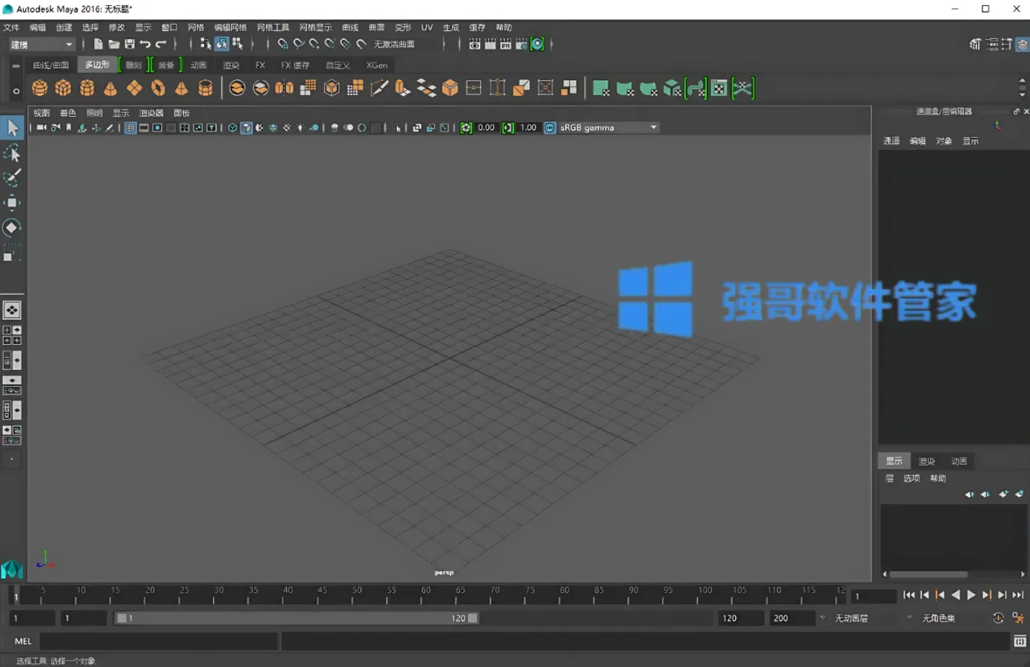The image size is (1030, 667).
Task: Open the shelf options menu button
Action: click(x=16, y=91)
